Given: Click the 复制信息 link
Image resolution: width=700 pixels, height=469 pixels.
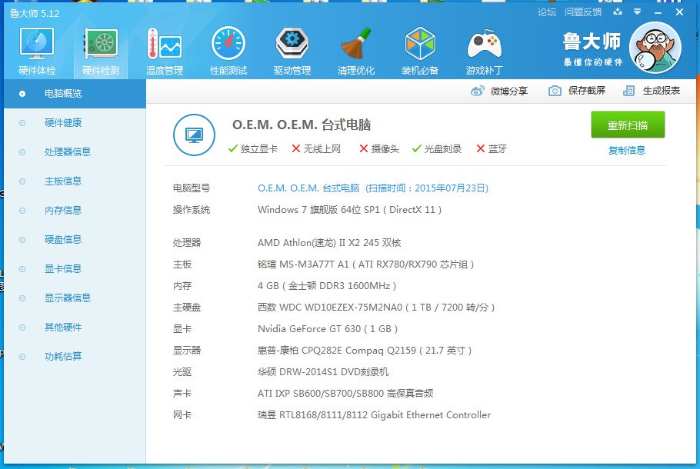Looking at the screenshot, I should (628, 149).
